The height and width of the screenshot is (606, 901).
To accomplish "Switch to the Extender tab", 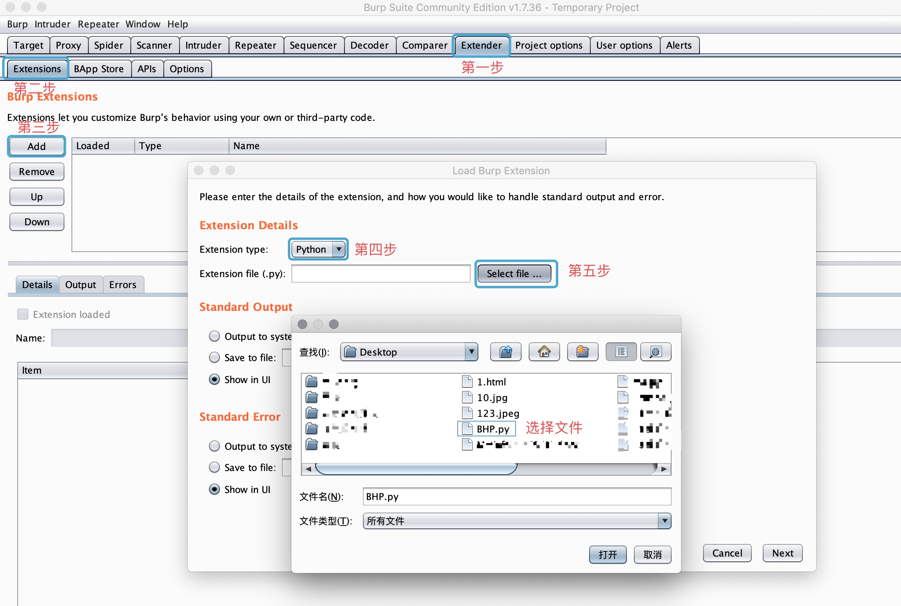I will point(482,45).
